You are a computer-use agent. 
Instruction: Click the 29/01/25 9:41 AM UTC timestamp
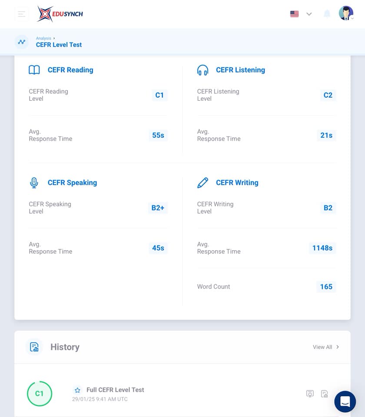tap(100, 399)
